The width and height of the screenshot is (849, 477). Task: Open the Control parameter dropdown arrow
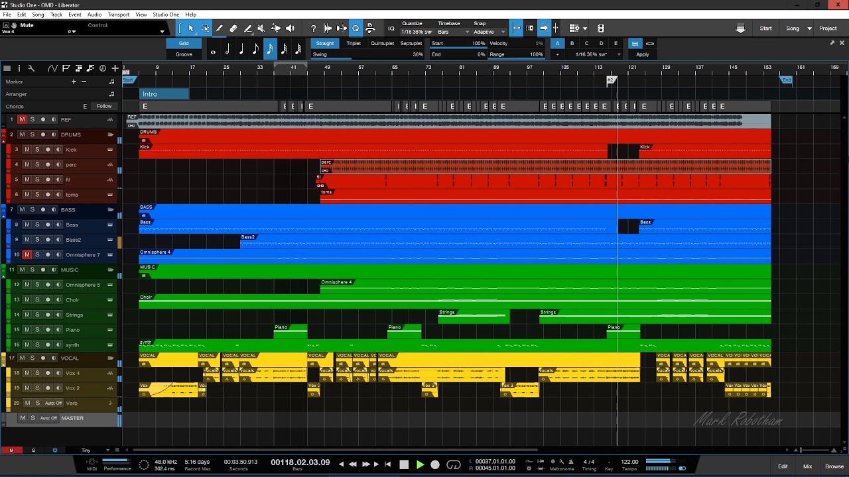point(162,31)
